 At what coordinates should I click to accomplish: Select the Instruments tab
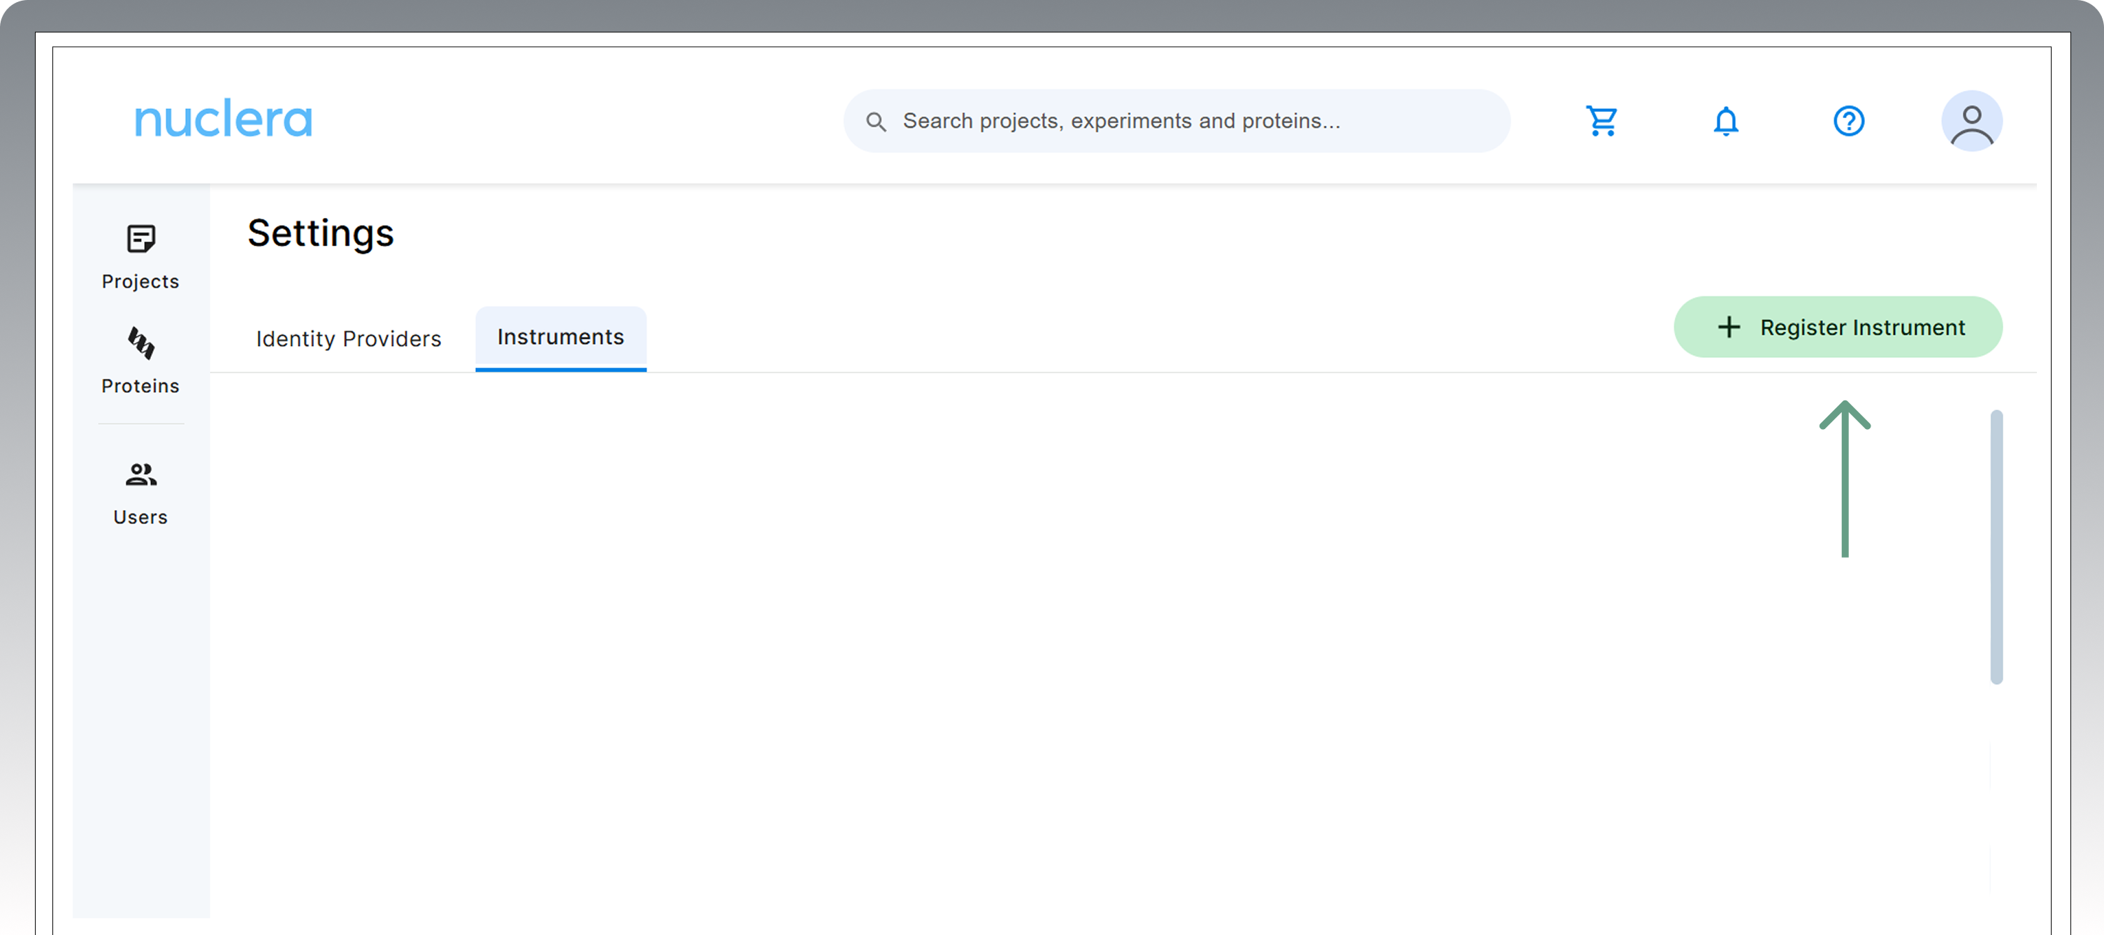[561, 338]
